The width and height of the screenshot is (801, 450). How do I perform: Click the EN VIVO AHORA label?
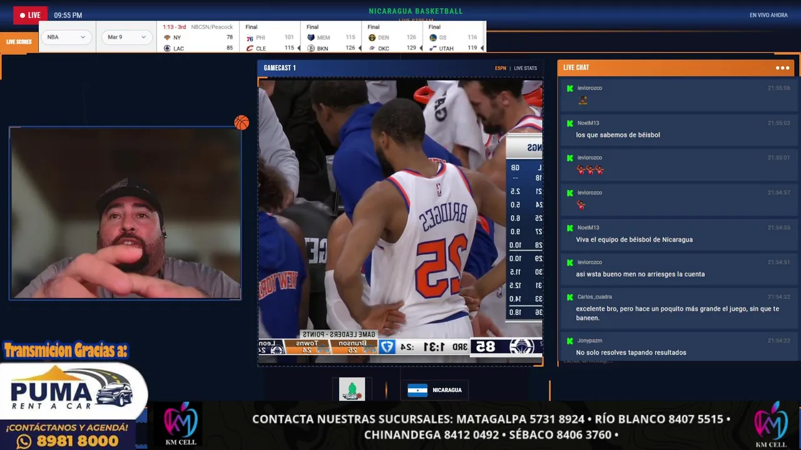point(768,15)
